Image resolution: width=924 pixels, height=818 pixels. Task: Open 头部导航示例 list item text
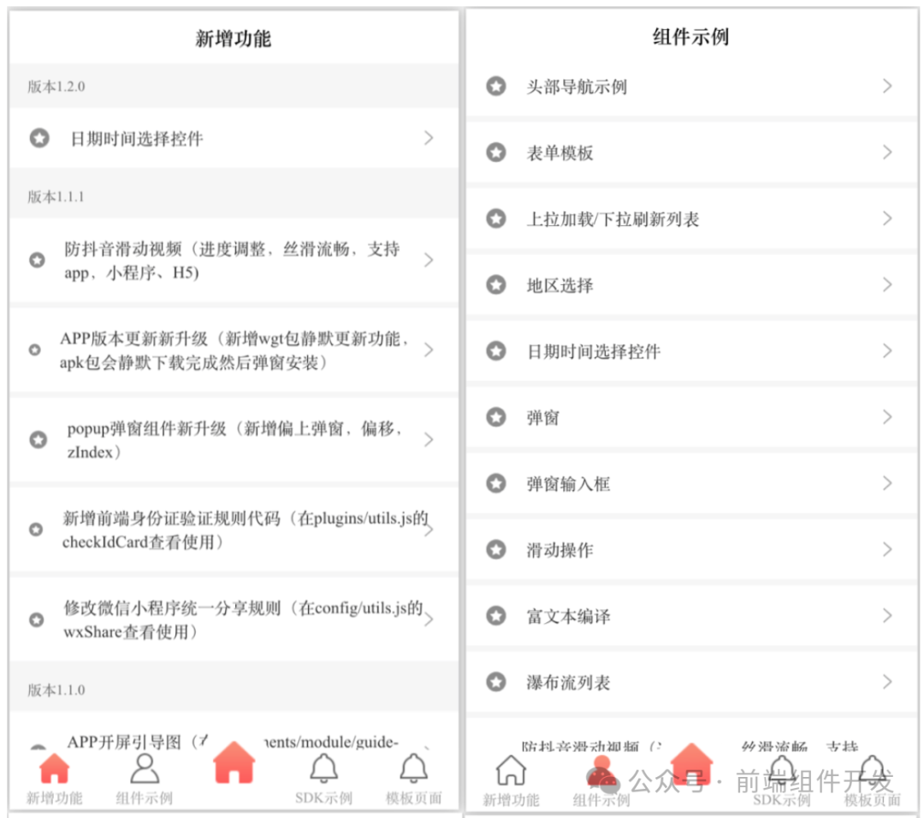point(577,86)
